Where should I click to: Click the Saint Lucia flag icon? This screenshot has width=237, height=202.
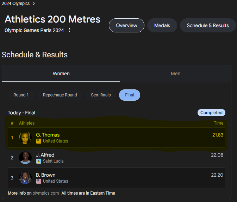39,161
